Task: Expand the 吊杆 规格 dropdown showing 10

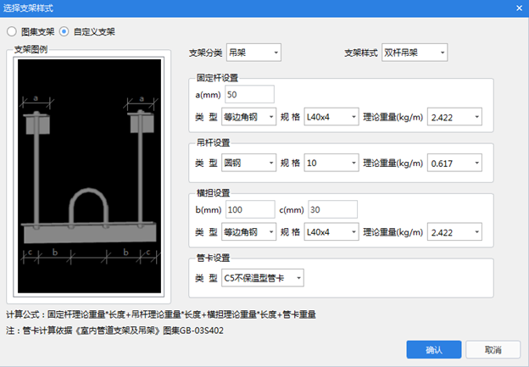Action: coord(330,162)
